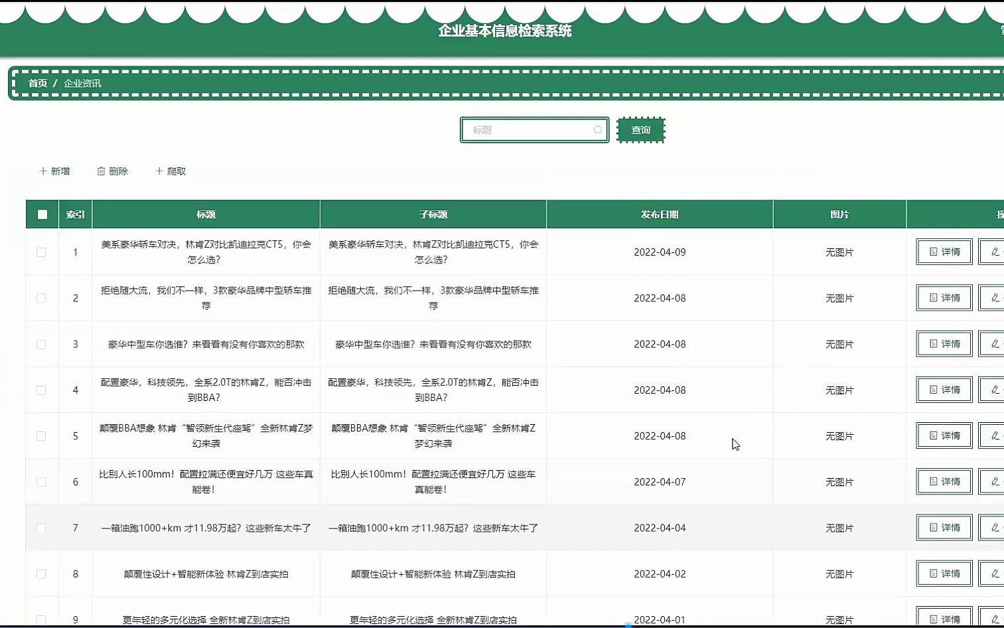This screenshot has width=1004, height=628.
Task: Click the 子标题 column header
Action: 433,214
